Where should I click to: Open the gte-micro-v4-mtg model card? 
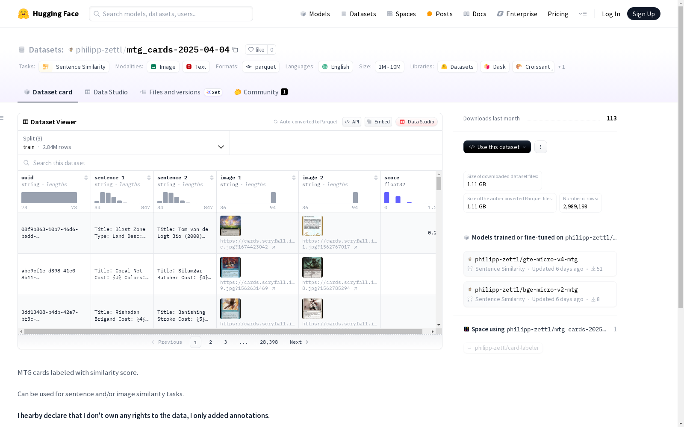tap(540, 264)
